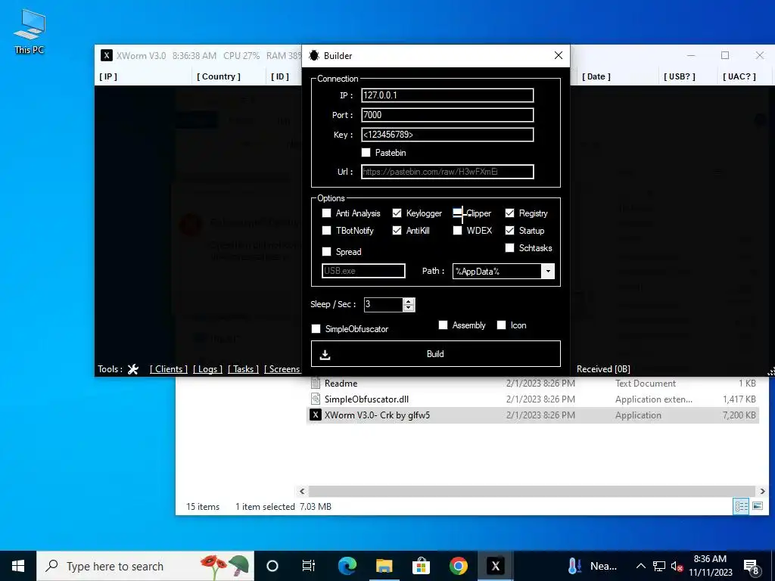Open the Windows Start menu

(x=18, y=566)
